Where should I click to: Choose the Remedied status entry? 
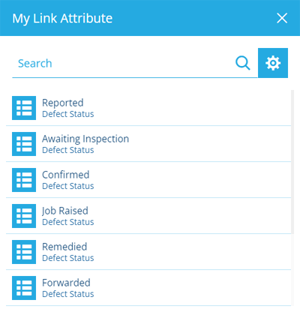coord(148,252)
